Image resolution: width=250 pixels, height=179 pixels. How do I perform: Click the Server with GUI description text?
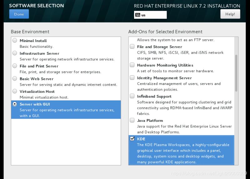pos(67,113)
